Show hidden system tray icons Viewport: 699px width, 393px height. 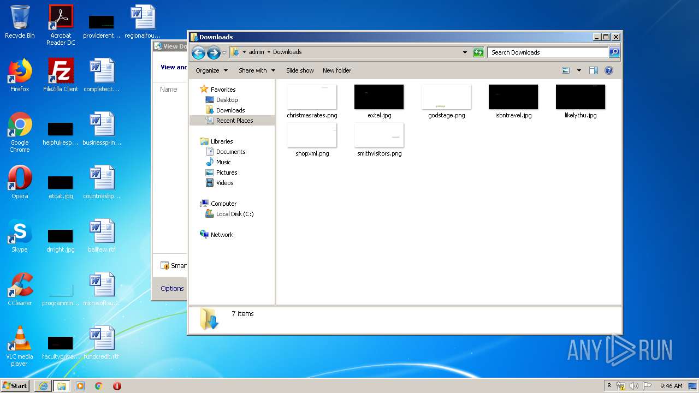[609, 386]
